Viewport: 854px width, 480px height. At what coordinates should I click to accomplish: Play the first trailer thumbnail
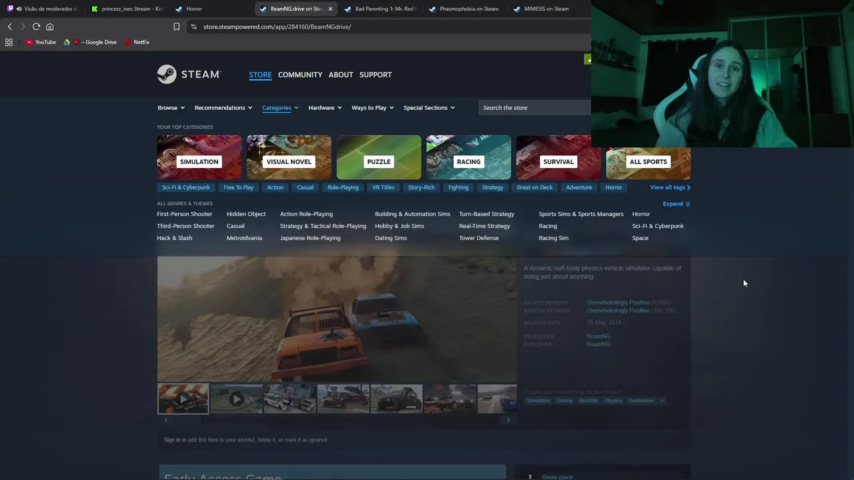183,399
